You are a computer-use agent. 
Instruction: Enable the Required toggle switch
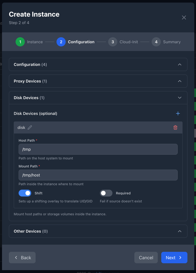click(x=106, y=193)
